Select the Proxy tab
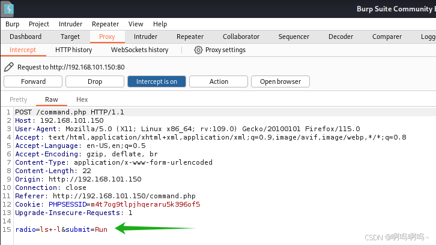The height and width of the screenshot is (245, 436). click(x=107, y=37)
